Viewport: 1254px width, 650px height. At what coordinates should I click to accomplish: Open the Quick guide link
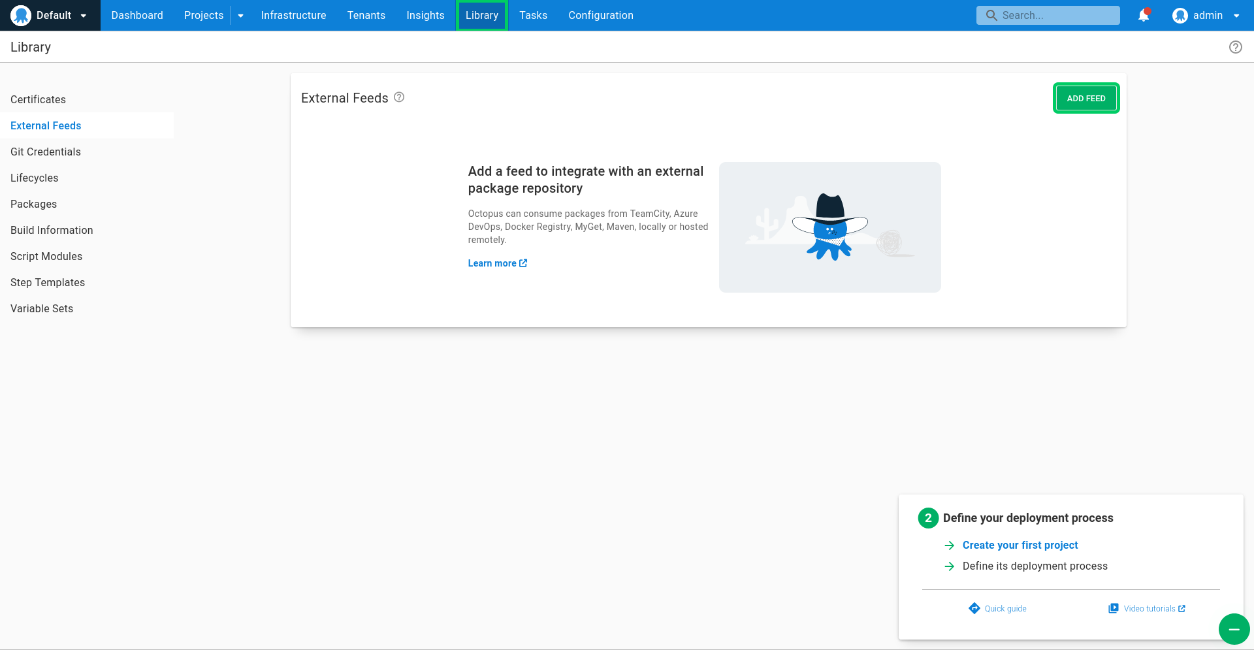click(x=1005, y=608)
